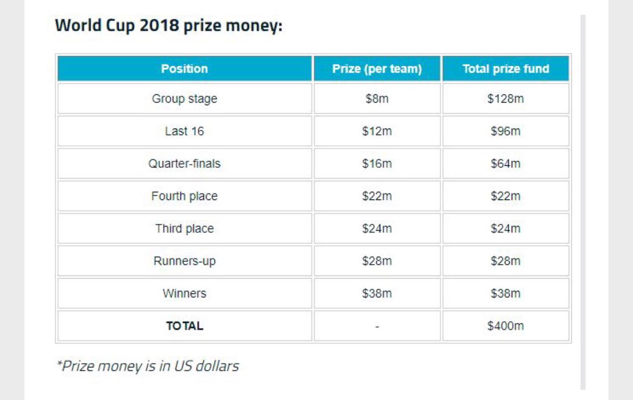The height and width of the screenshot is (400, 633).
Task: Select the $16m quarter-finals prize cell
Action: pyautogui.click(x=377, y=164)
